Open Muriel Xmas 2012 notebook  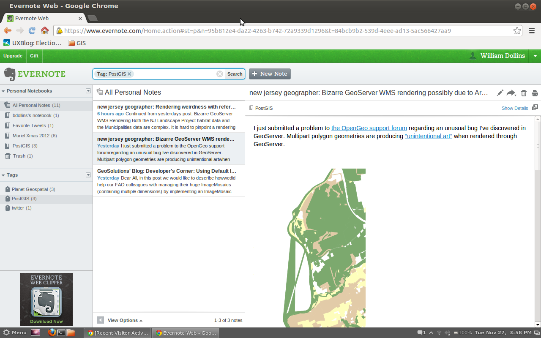click(46, 136)
